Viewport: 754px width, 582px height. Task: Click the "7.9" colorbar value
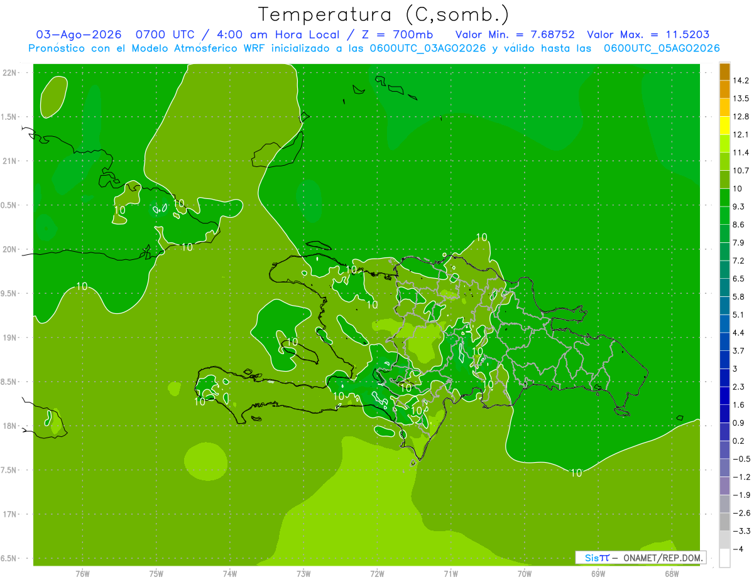point(739,242)
